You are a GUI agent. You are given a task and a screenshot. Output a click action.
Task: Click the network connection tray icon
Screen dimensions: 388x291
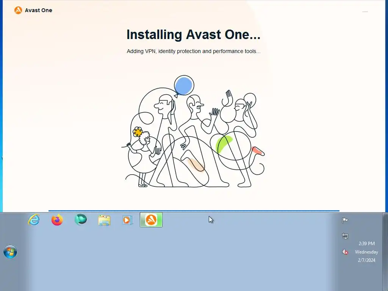[x=345, y=236]
